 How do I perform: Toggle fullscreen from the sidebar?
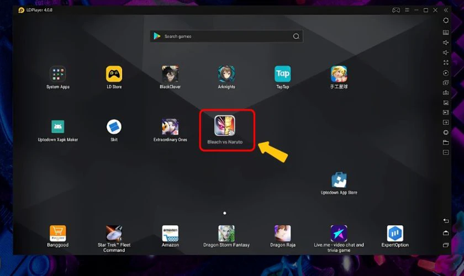click(446, 62)
